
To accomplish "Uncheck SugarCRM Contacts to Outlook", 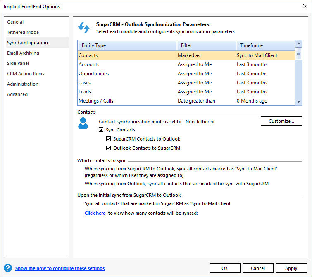I will click(x=109, y=139).
